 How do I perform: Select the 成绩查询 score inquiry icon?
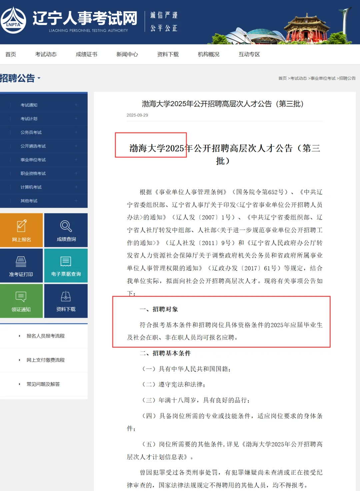pyautogui.click(x=66, y=230)
